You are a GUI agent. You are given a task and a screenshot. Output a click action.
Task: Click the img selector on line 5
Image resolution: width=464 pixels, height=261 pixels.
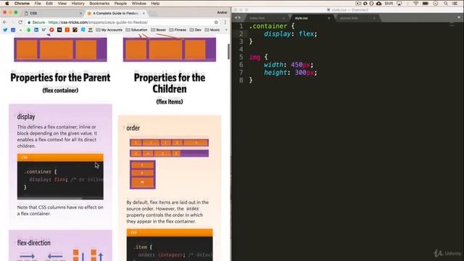pyautogui.click(x=254, y=57)
